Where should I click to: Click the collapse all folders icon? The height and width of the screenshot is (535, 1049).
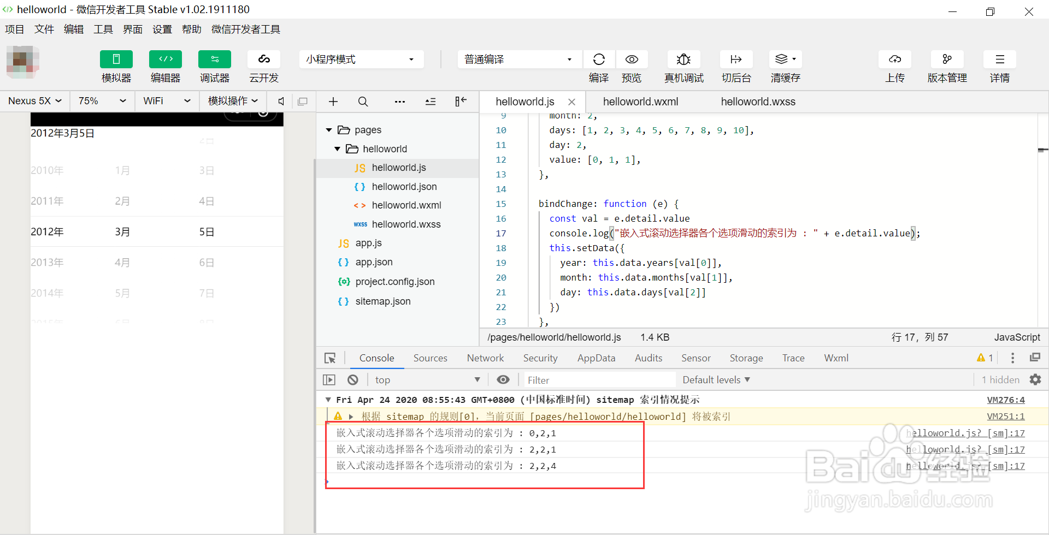431,102
